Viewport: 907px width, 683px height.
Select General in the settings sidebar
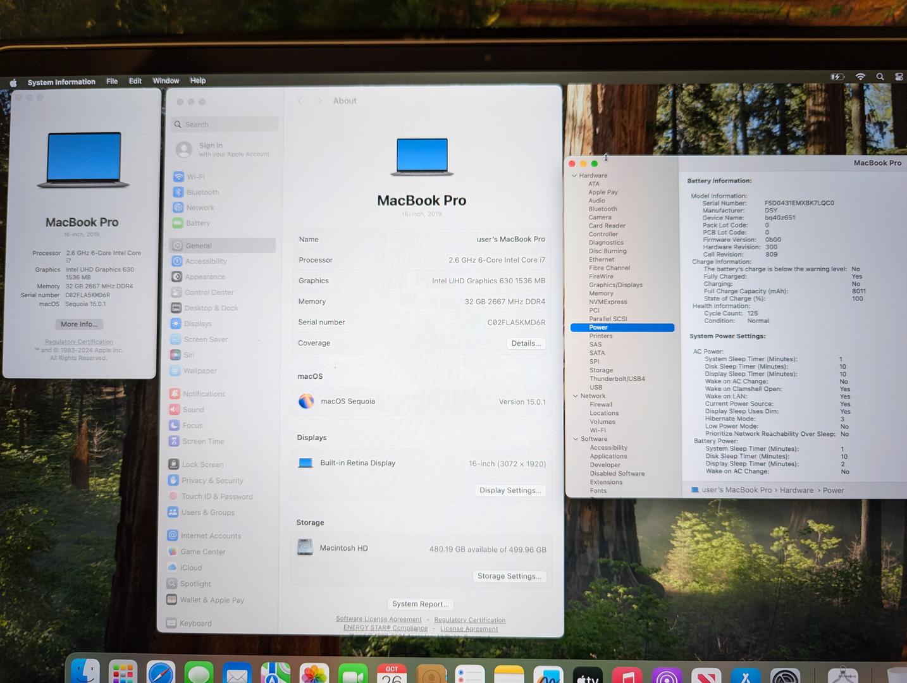click(223, 245)
